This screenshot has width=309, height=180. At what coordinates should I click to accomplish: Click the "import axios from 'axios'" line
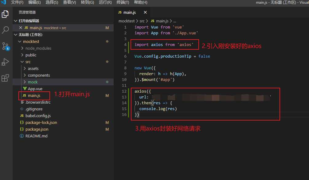pos(164,45)
